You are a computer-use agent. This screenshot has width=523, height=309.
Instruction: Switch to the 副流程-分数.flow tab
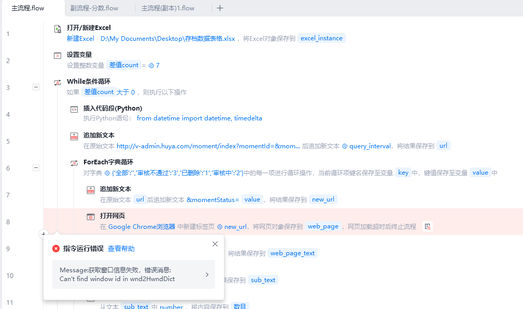tap(94, 8)
